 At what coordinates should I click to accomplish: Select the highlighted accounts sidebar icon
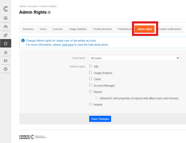(x=6, y=44)
